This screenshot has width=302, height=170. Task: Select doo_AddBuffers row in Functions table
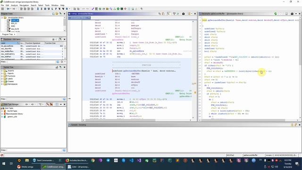32,51
